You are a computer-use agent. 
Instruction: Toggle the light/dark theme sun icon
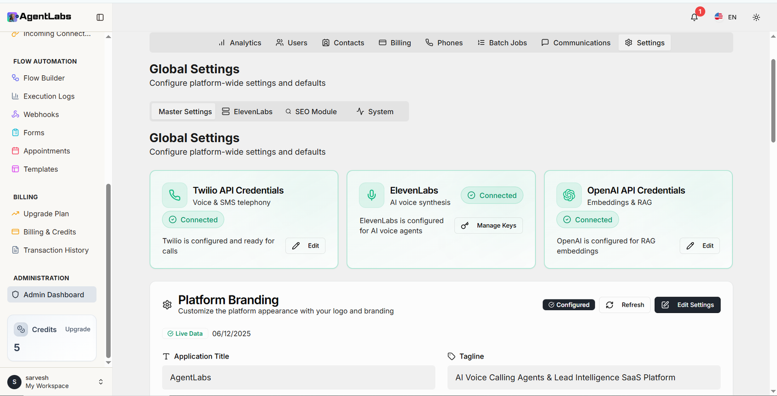(756, 17)
